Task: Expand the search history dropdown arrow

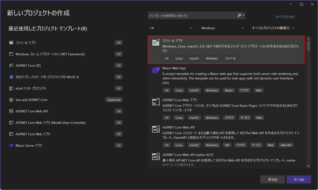Action: point(243,15)
